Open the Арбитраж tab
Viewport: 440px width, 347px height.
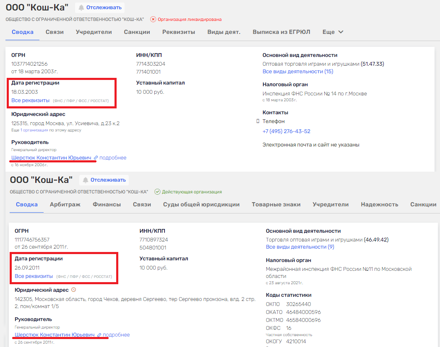[65, 204]
